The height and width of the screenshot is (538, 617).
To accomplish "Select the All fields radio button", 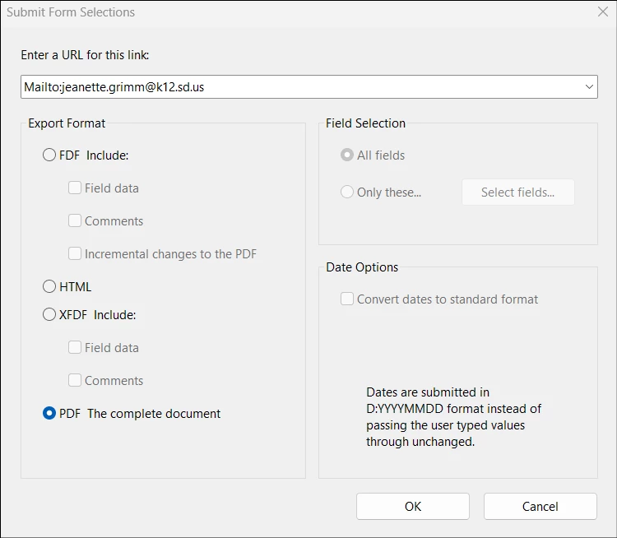I will click(346, 155).
